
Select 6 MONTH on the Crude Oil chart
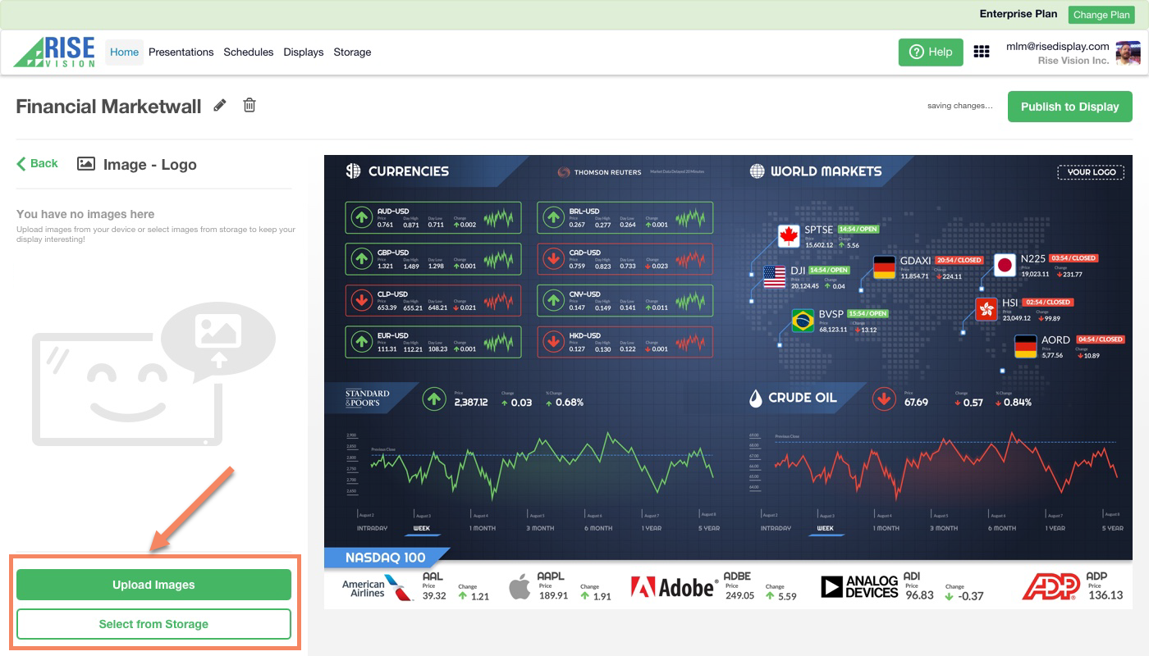[1001, 528]
